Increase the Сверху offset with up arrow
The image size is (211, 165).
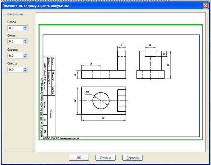pyautogui.click(x=25, y=69)
